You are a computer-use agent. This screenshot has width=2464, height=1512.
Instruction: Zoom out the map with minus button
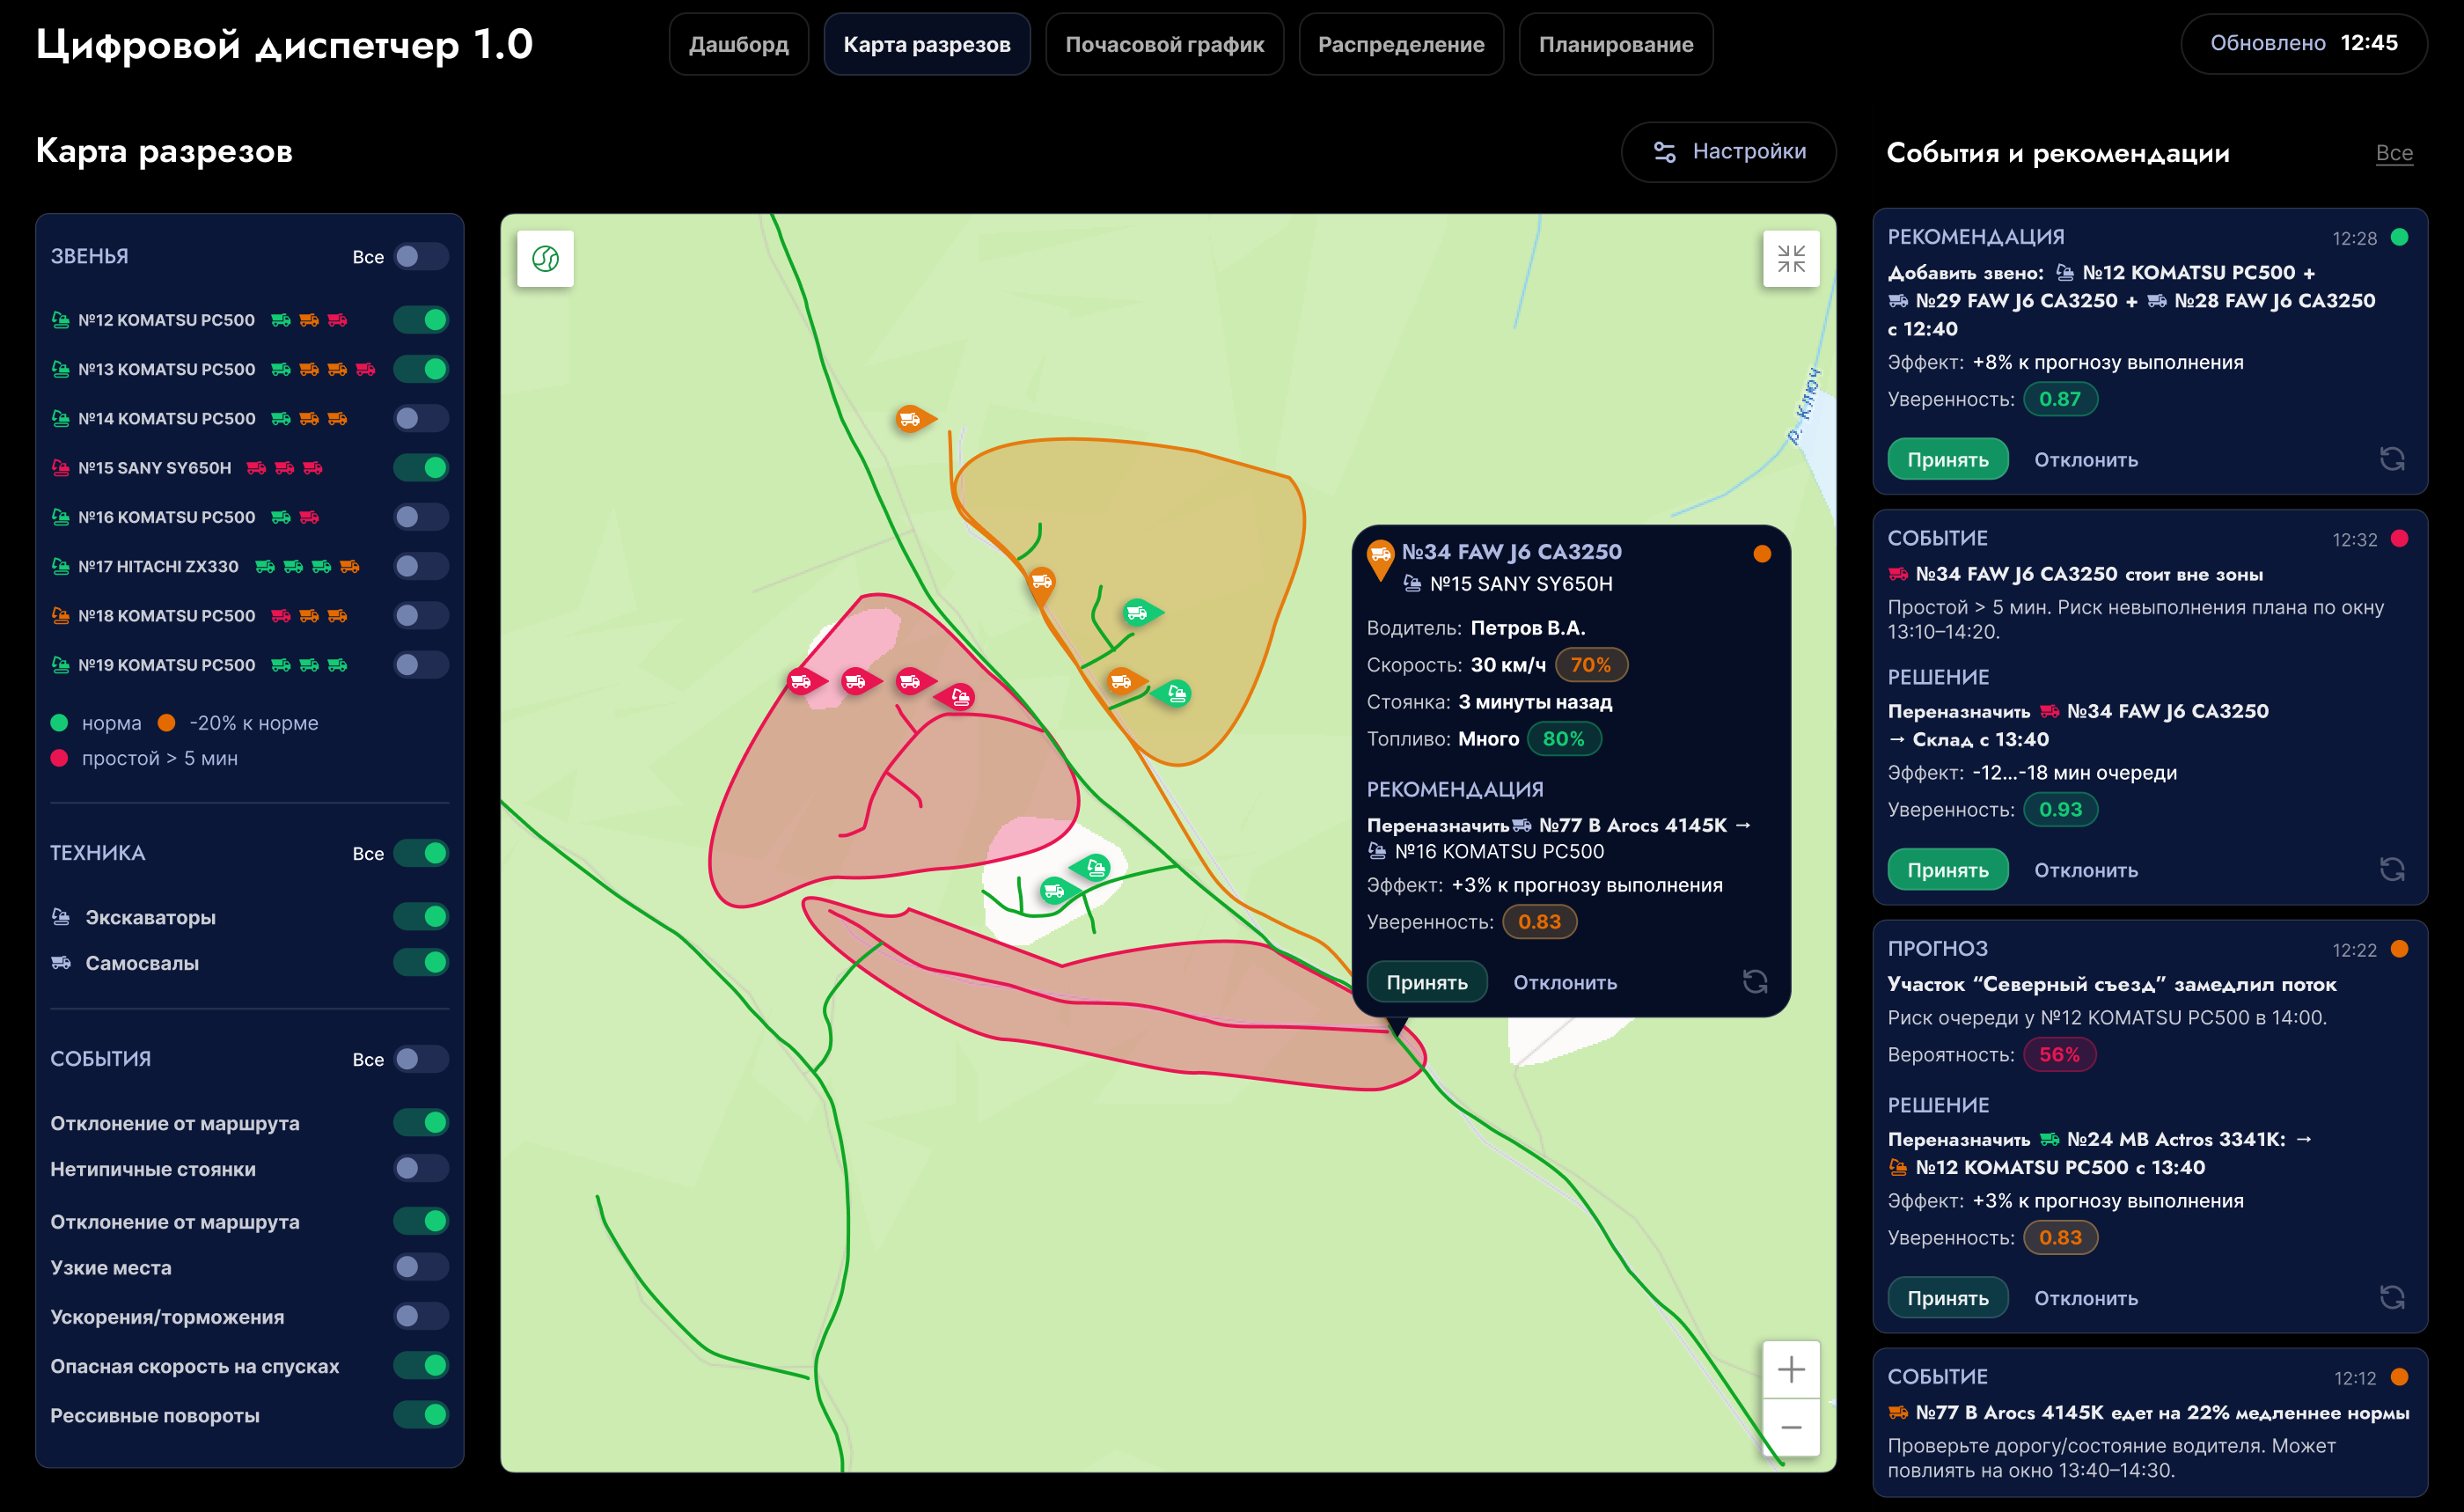click(x=1791, y=1427)
